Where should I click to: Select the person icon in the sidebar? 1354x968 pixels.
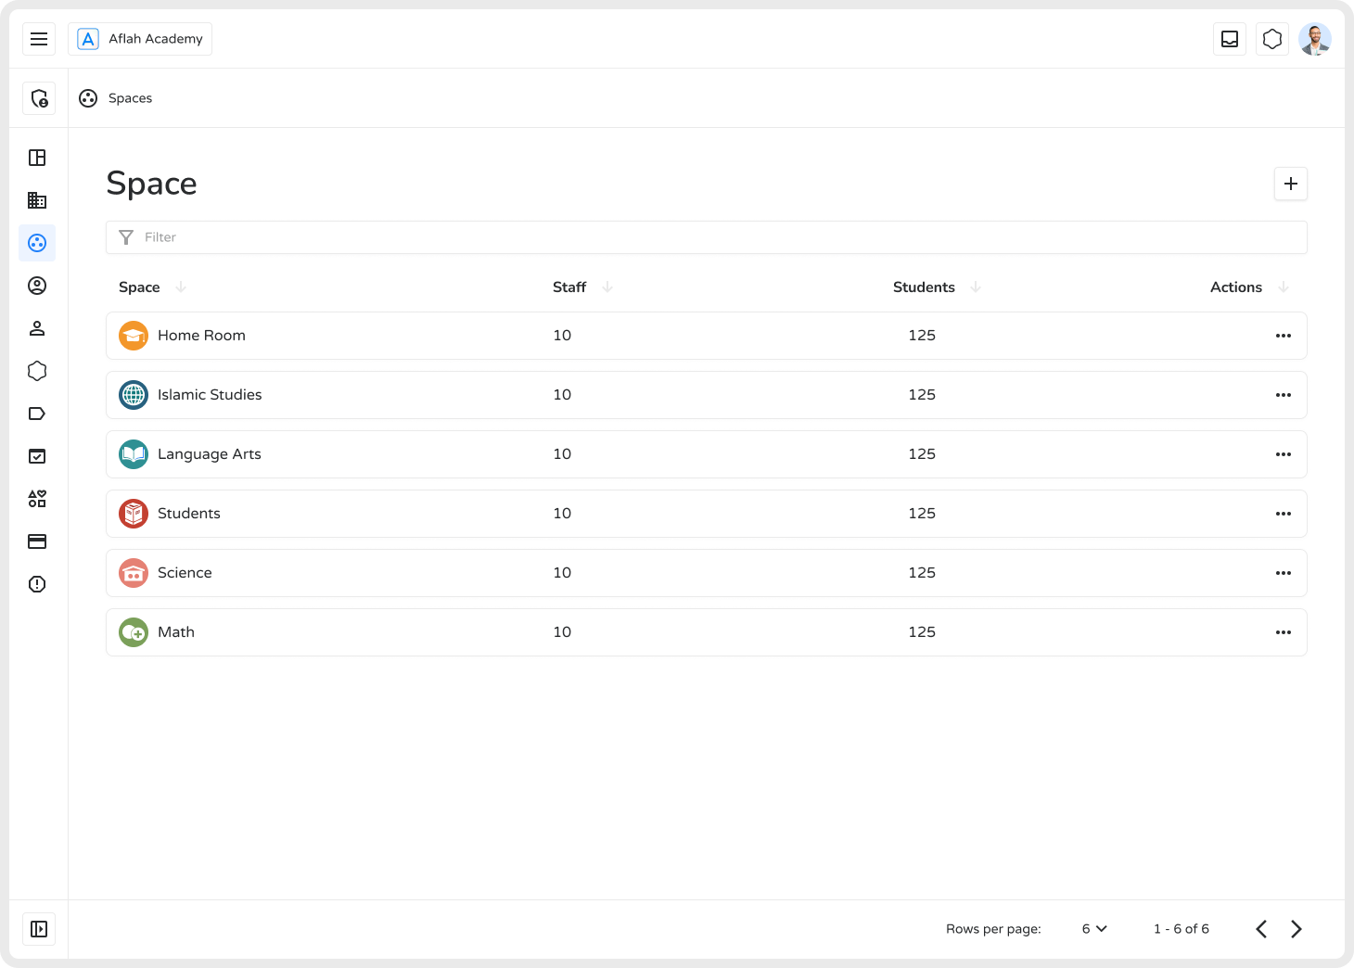37,327
